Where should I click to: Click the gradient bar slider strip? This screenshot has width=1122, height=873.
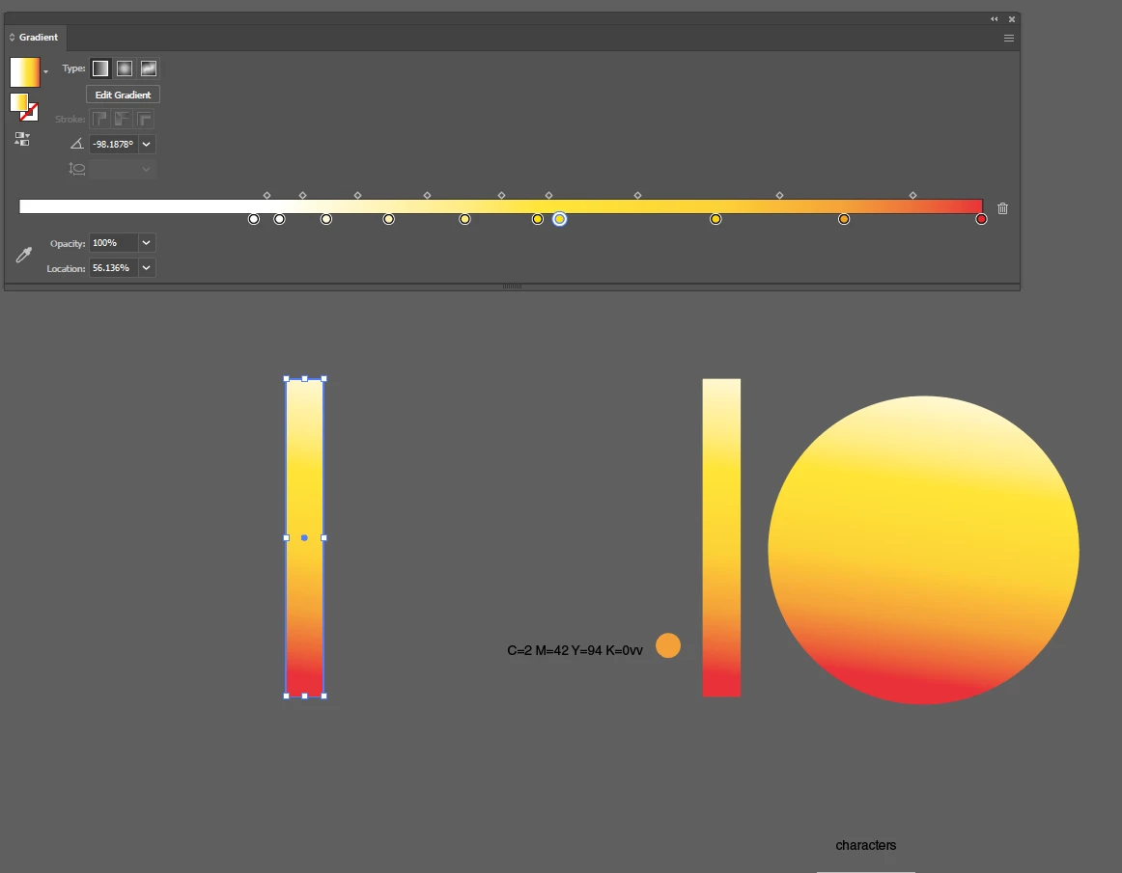pyautogui.click(x=501, y=206)
